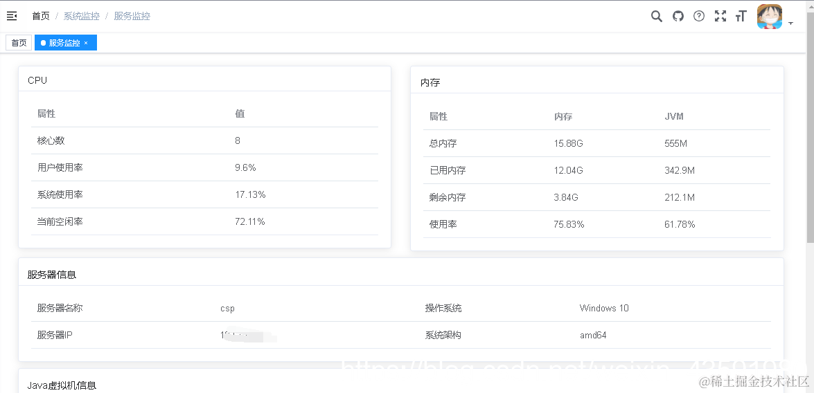Open the search magnifier icon
The image size is (814, 393).
656,16
